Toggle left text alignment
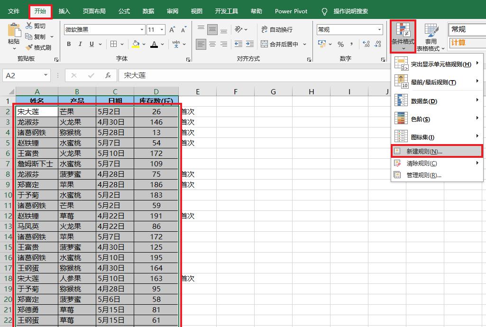The image size is (486, 327). click(201, 44)
